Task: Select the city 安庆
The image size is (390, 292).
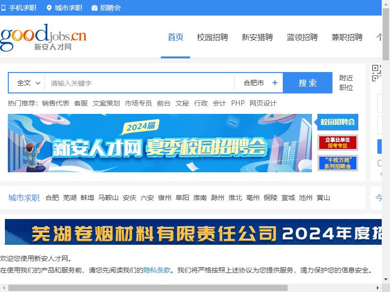Action: (130, 198)
